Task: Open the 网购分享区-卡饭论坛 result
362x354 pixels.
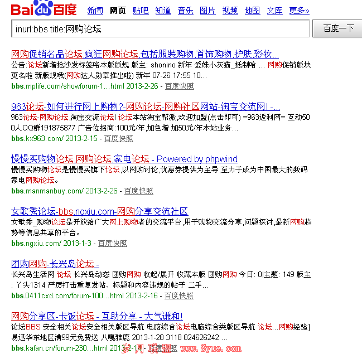Action: (96, 316)
